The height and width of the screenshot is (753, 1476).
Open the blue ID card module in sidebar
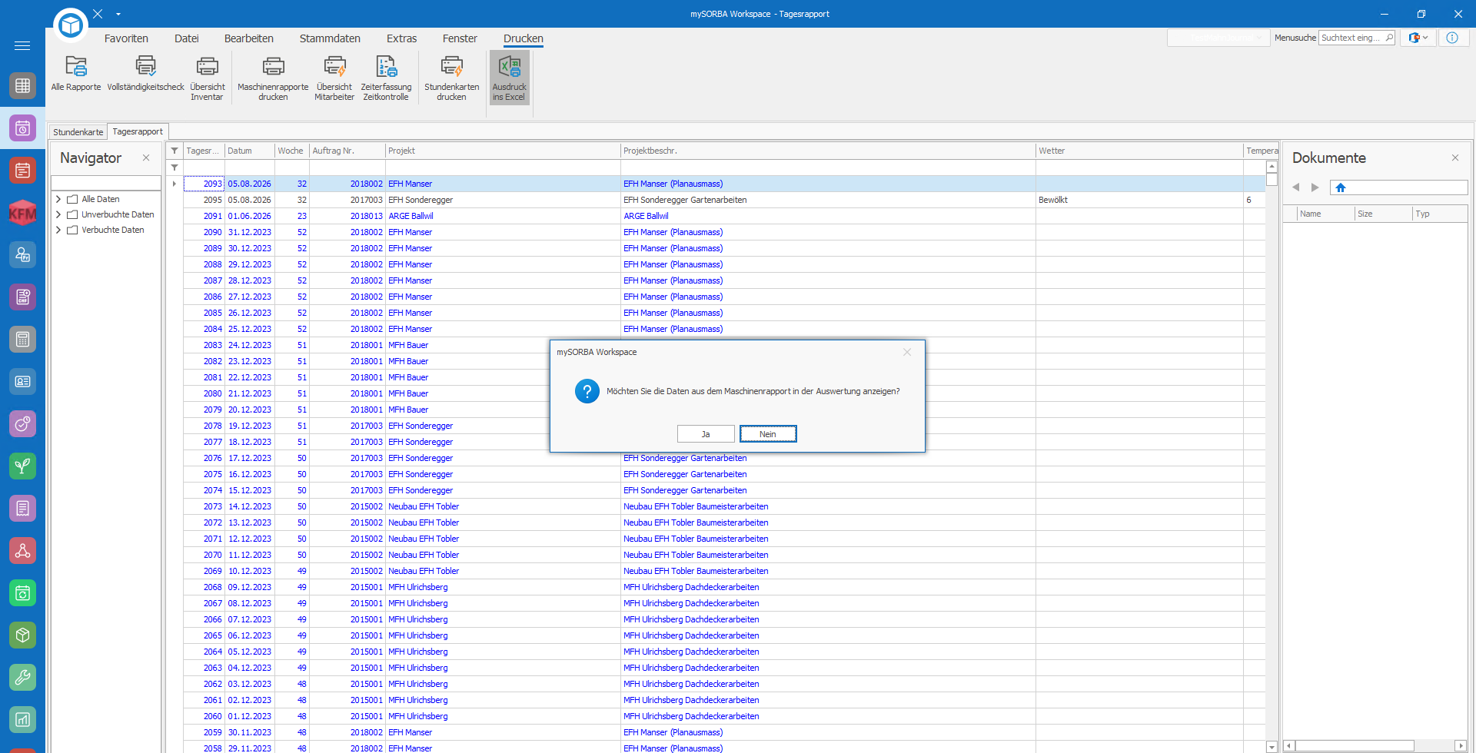click(22, 381)
